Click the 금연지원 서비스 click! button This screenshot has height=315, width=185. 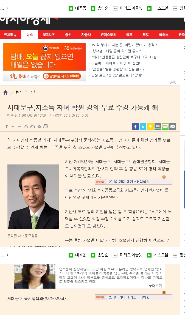tap(62, 76)
